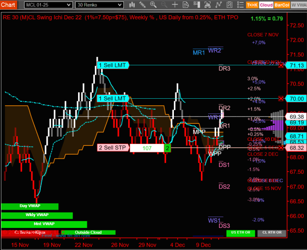
Task: Click the green 1.15% = 0.79 readout
Action: pyautogui.click(x=267, y=19)
